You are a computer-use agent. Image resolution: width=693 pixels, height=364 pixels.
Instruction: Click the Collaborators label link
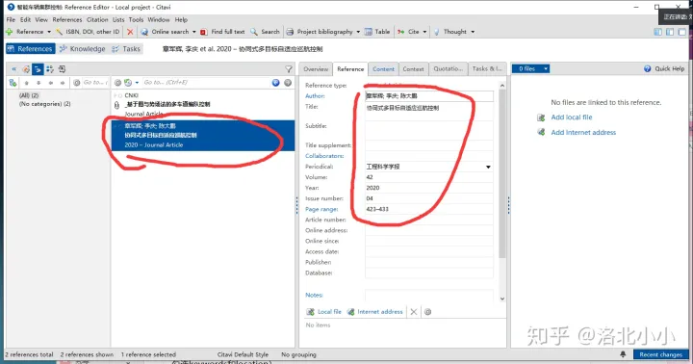point(324,156)
